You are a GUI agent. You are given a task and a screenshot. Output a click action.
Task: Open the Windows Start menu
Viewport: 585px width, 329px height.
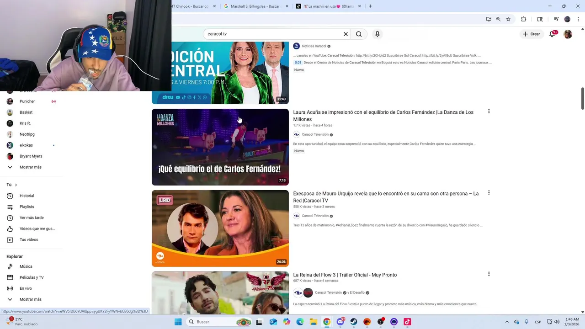coord(178,322)
